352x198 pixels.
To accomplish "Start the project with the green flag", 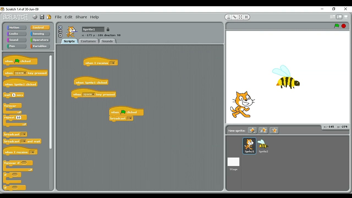I will coord(337,26).
